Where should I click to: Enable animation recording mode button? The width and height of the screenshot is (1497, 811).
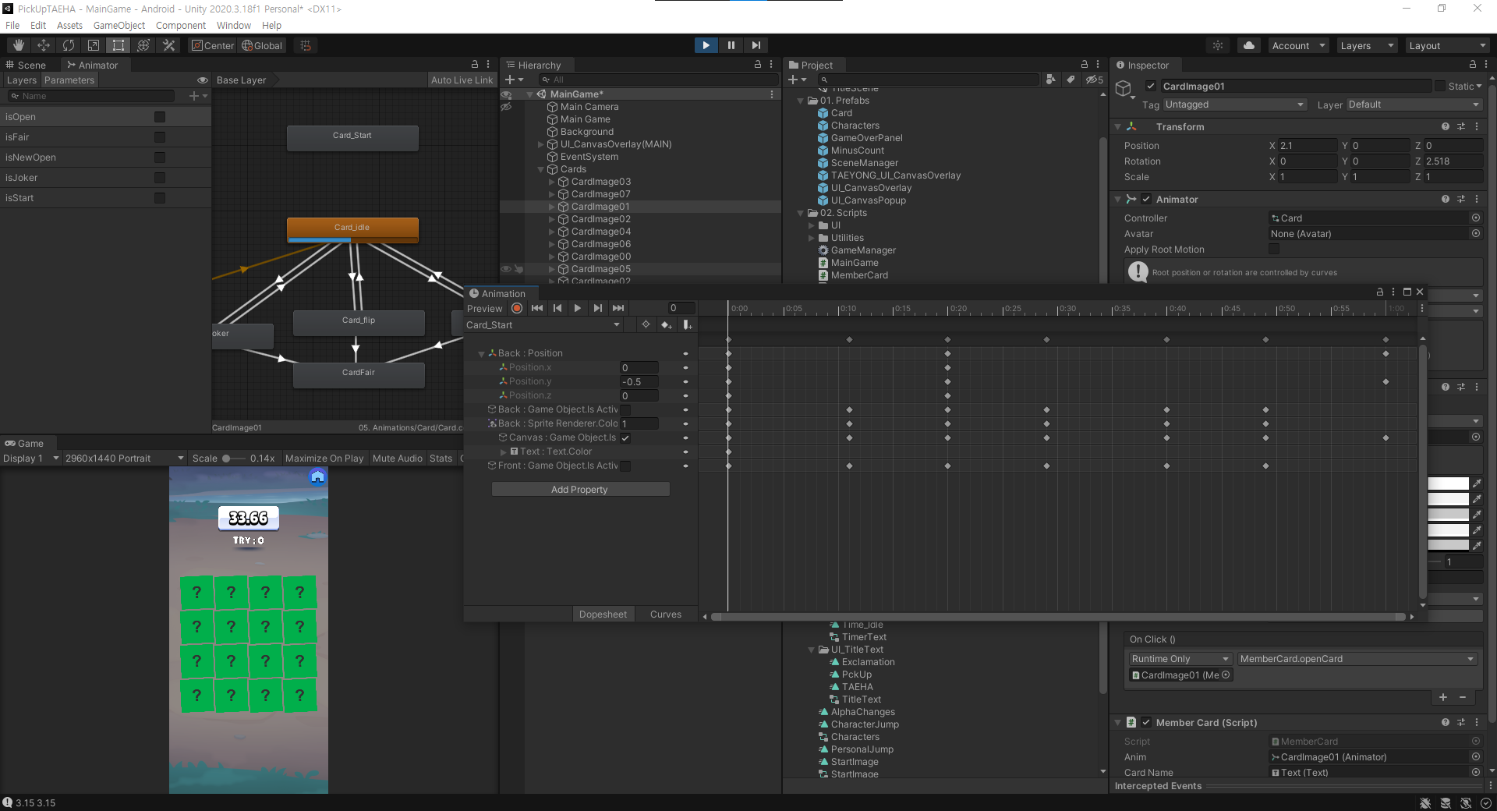click(x=517, y=308)
